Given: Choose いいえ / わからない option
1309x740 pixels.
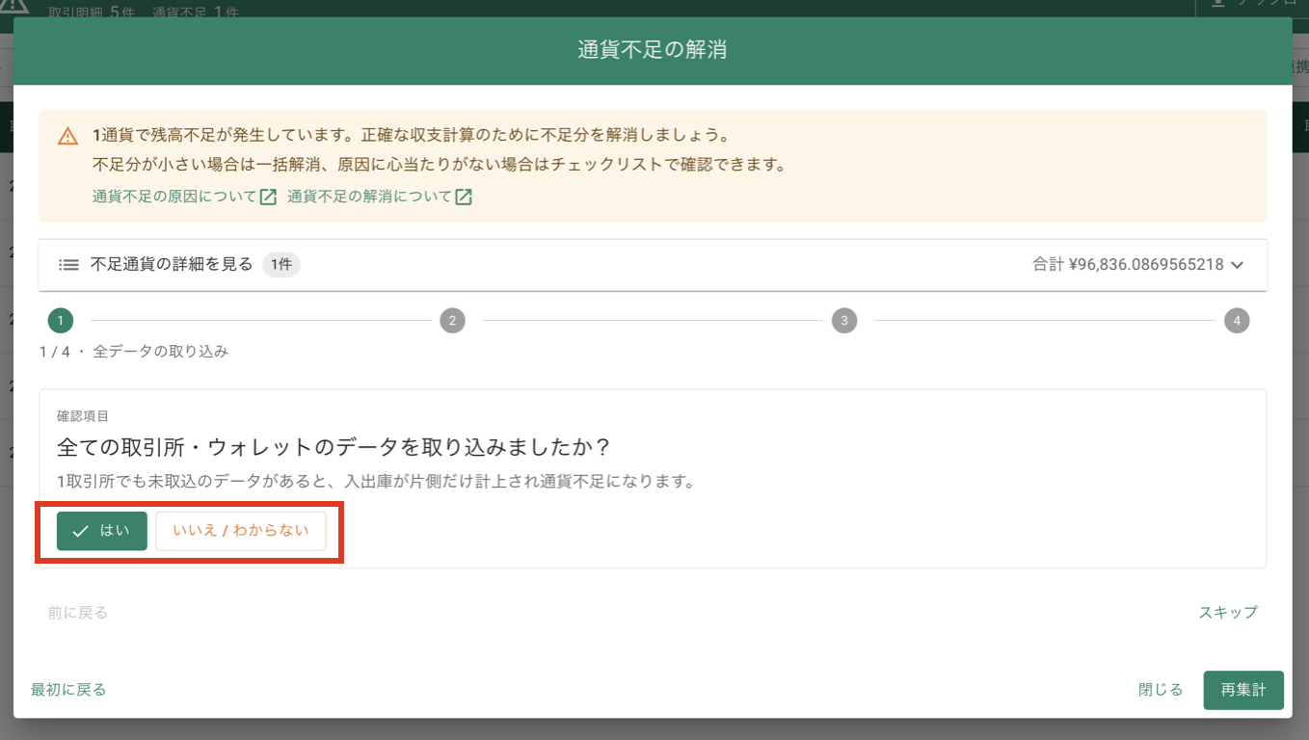Looking at the screenshot, I should pyautogui.click(x=241, y=531).
